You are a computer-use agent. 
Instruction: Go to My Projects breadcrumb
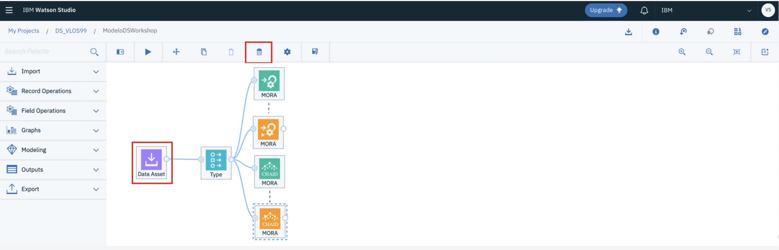[24, 31]
